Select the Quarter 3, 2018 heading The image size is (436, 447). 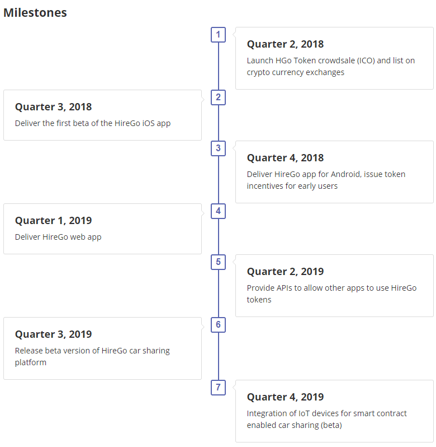[54, 107]
